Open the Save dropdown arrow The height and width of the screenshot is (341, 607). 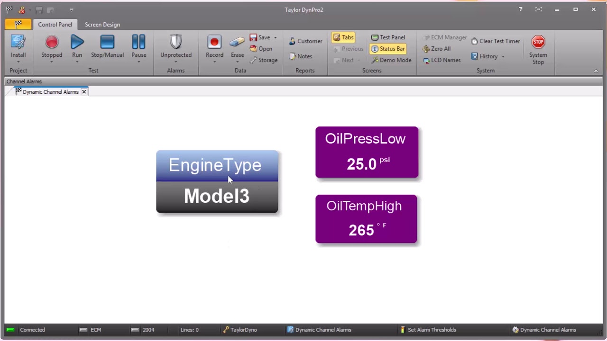275,37
